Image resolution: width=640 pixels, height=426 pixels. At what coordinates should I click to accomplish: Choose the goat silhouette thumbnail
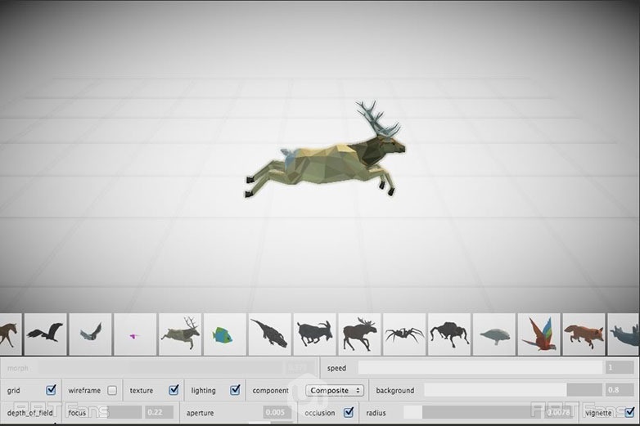[x=314, y=334]
